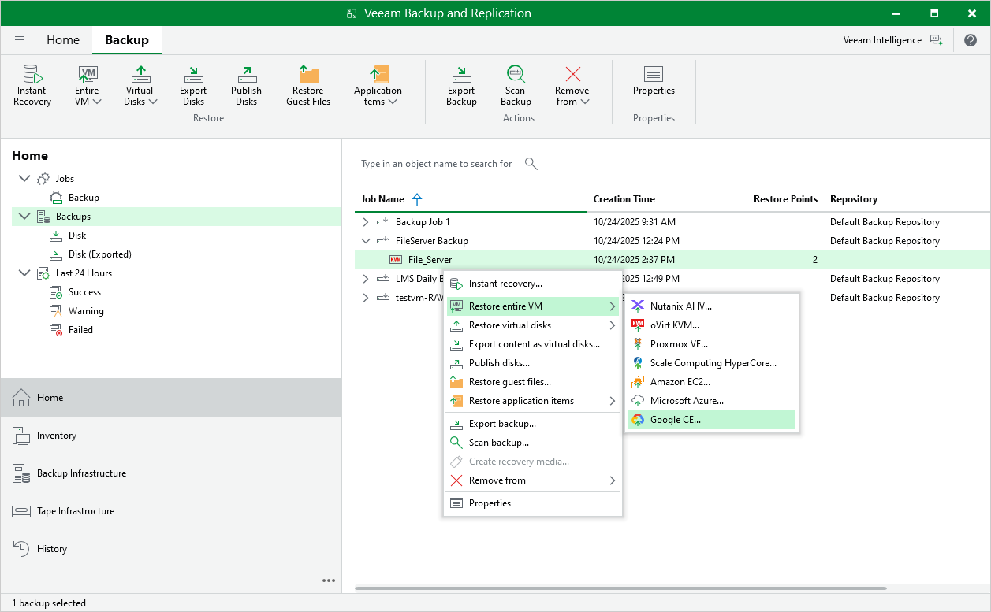Go to the History view

(x=52, y=549)
